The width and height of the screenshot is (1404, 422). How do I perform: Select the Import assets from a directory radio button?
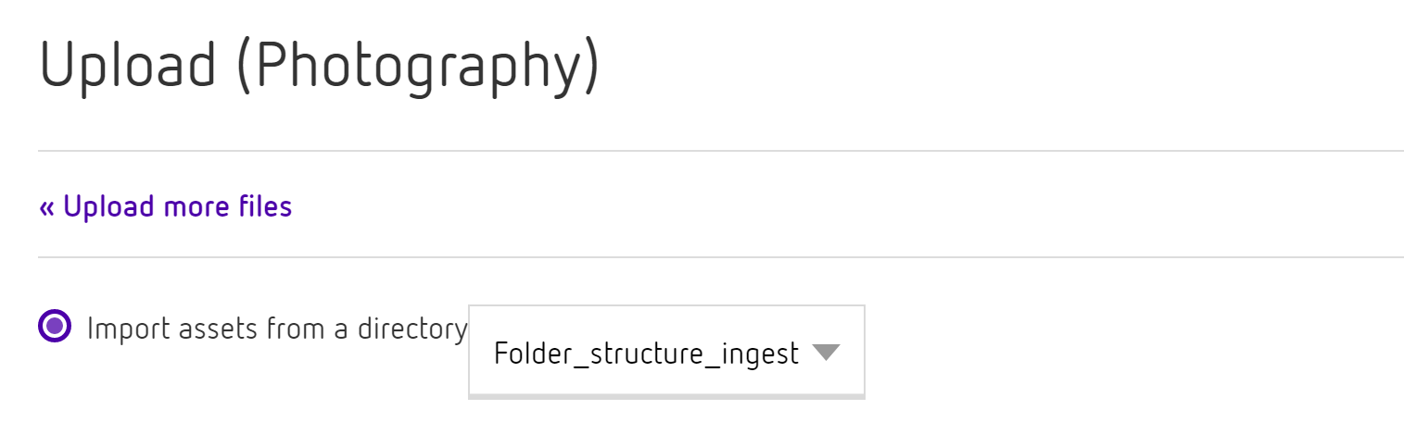tap(56, 326)
